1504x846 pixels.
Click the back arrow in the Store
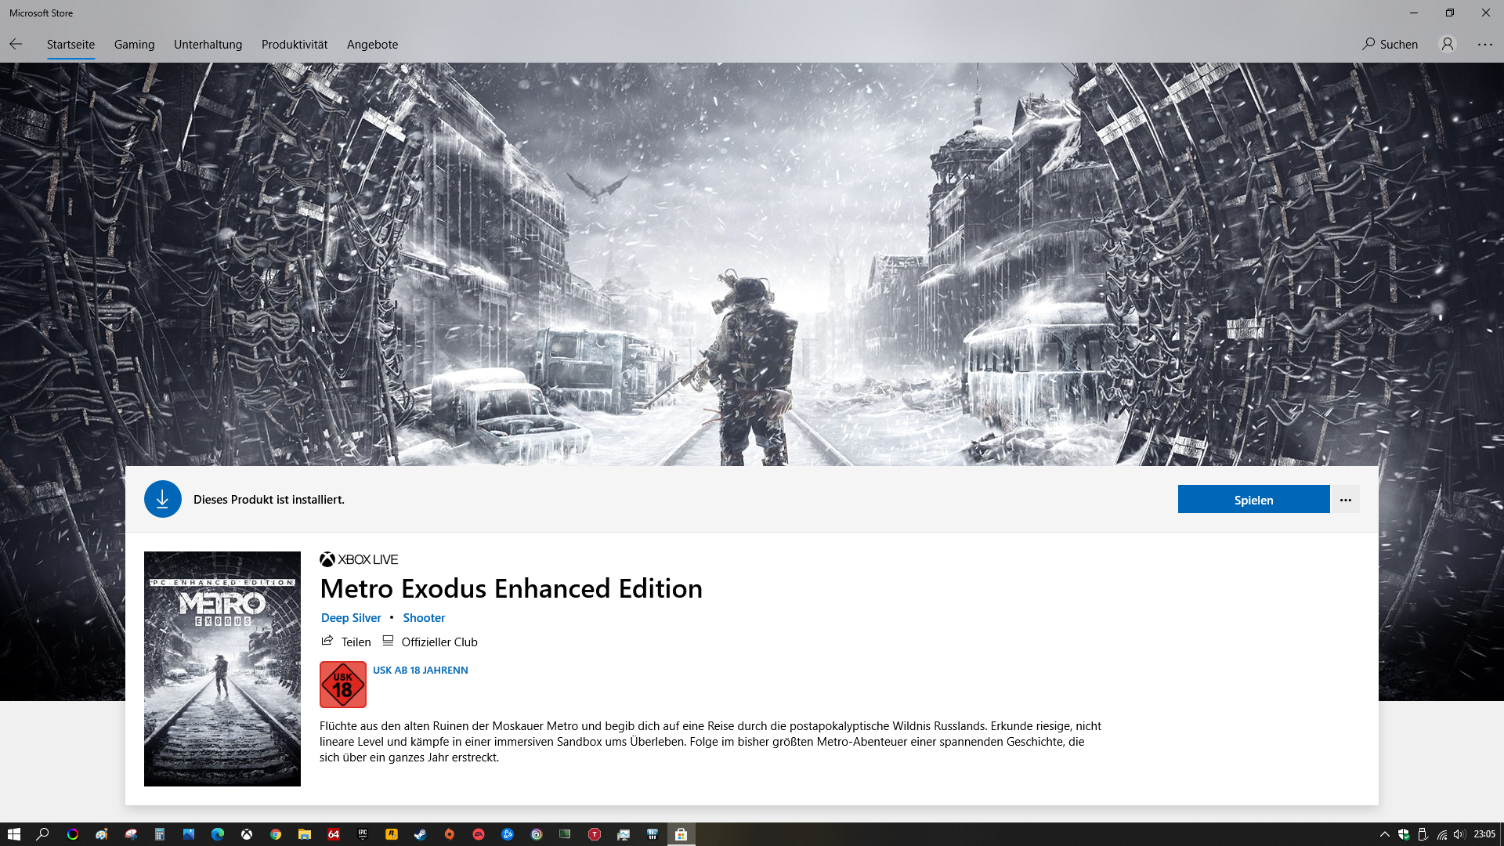16,44
